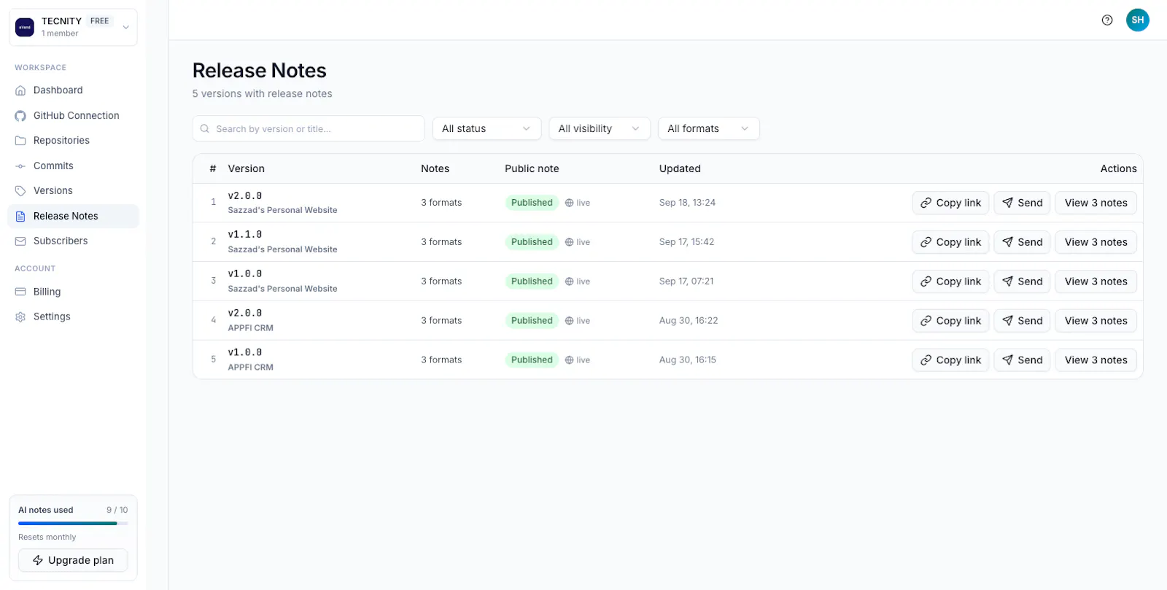Open Billing under Account
1167x590 pixels.
click(73, 292)
